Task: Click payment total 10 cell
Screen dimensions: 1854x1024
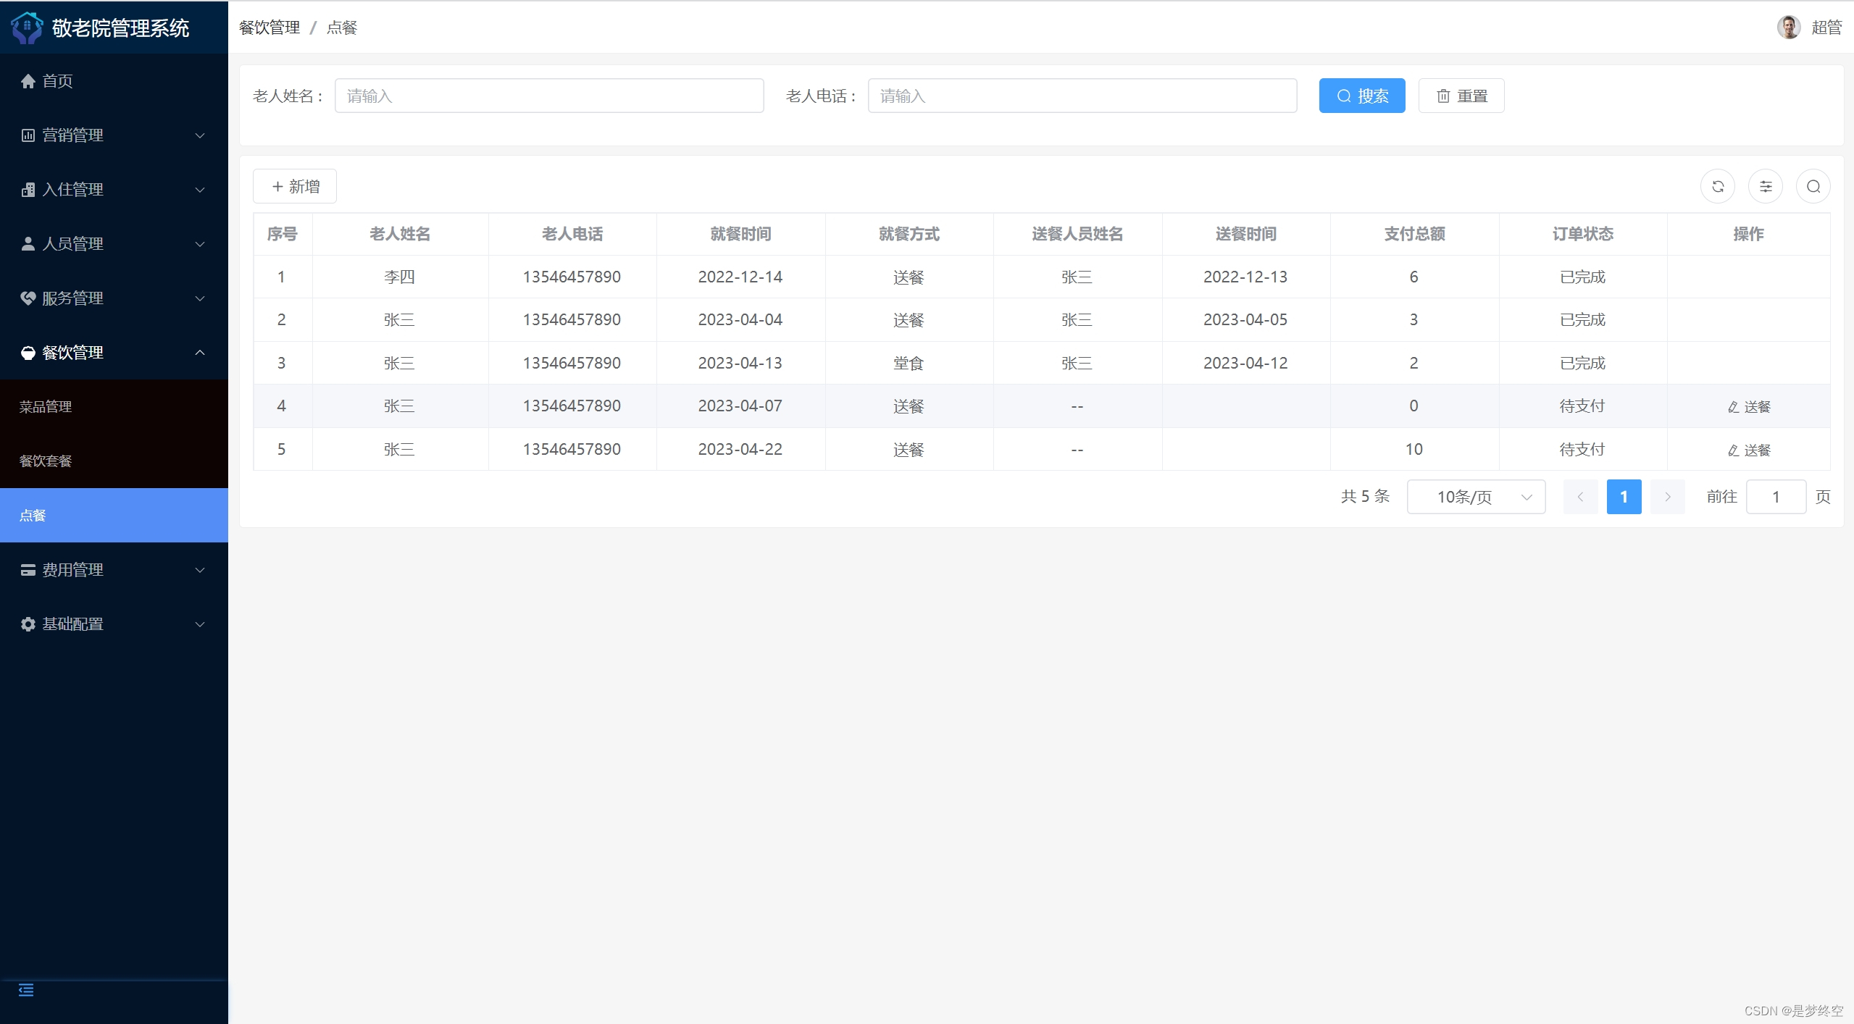Action: [x=1414, y=449]
